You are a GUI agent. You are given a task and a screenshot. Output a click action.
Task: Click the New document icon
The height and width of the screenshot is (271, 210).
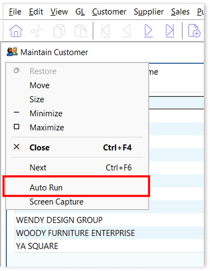[x=194, y=31]
